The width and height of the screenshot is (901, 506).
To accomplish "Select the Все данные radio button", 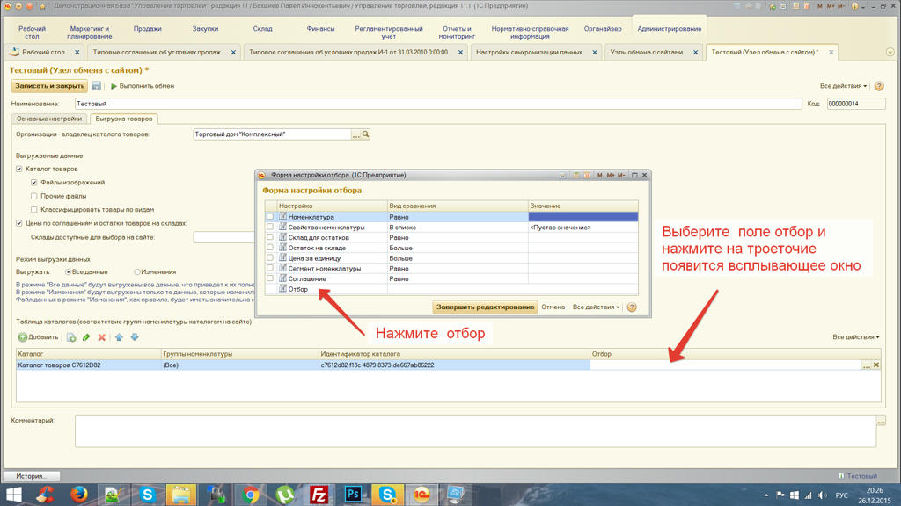I will (69, 272).
